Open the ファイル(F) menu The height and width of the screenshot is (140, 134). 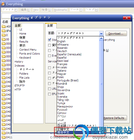coord(10,10)
